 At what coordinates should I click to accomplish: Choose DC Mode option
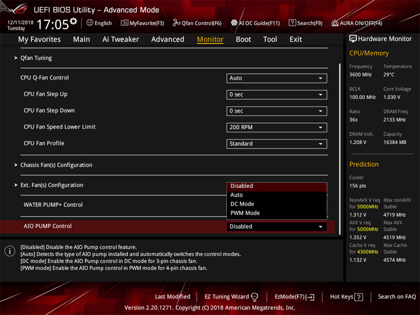point(276,204)
